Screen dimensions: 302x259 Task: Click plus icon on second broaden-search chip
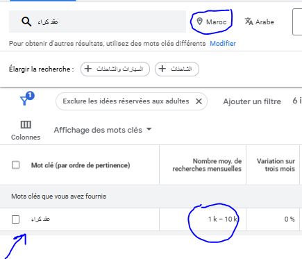pyautogui.click(x=162, y=69)
